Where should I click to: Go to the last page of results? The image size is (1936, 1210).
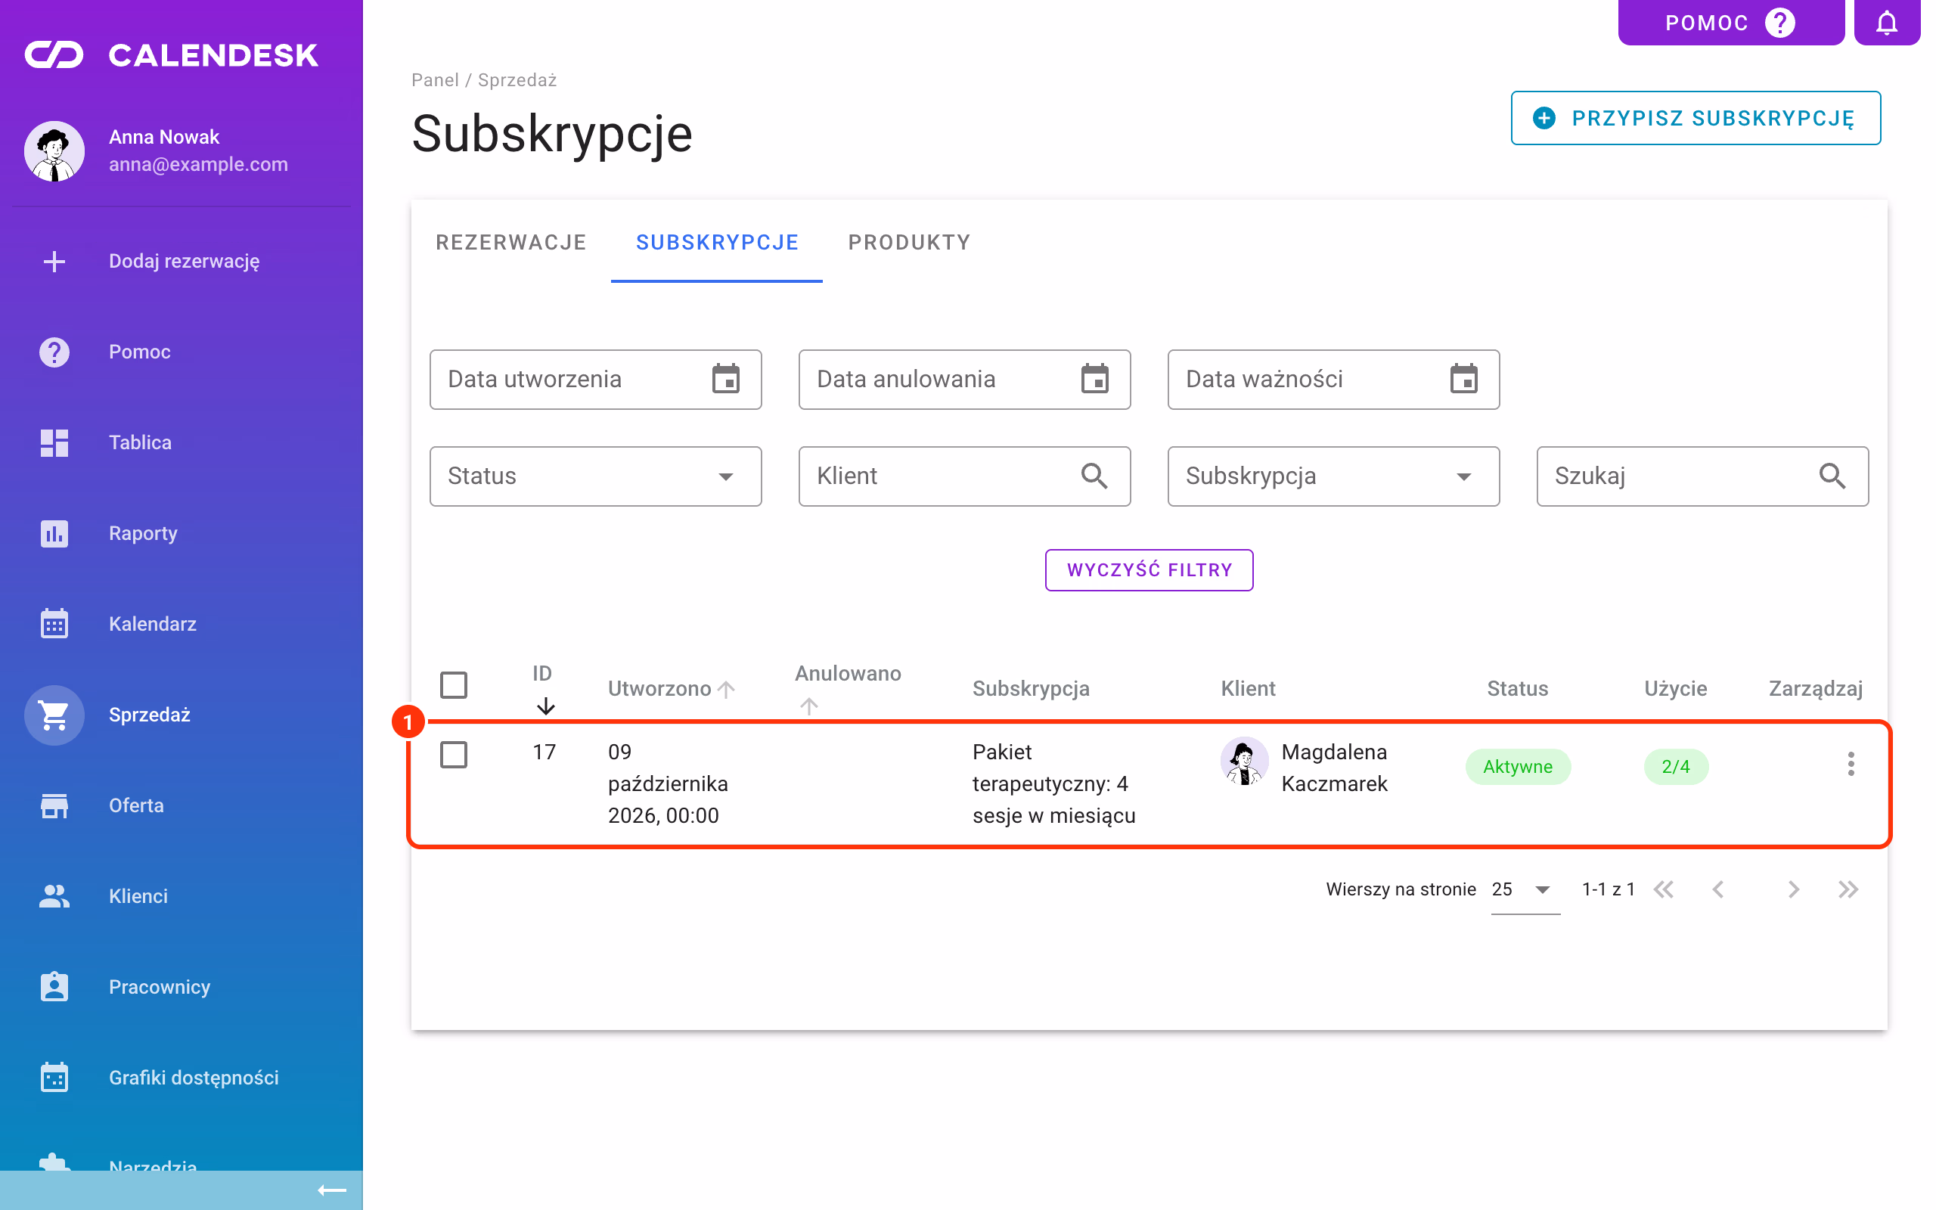coord(1848,889)
